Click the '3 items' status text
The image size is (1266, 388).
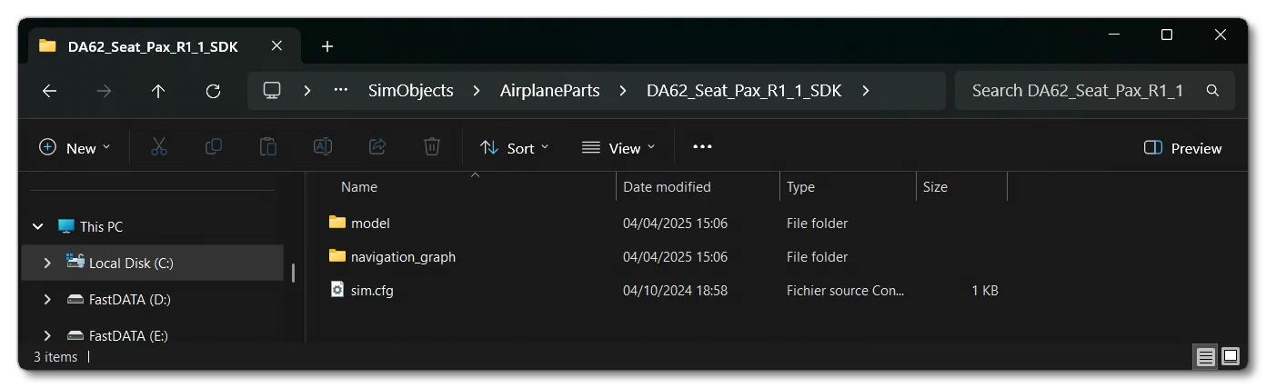(55, 357)
